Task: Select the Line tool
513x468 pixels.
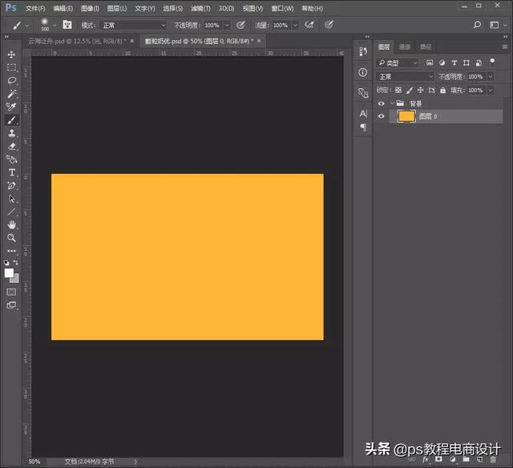Action: coord(11,212)
